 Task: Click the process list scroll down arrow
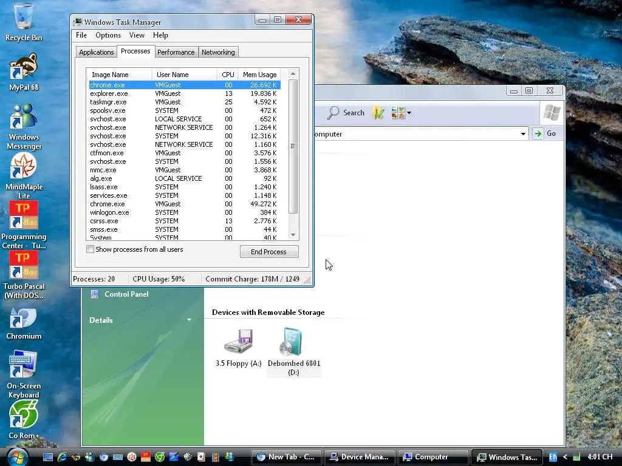(293, 235)
